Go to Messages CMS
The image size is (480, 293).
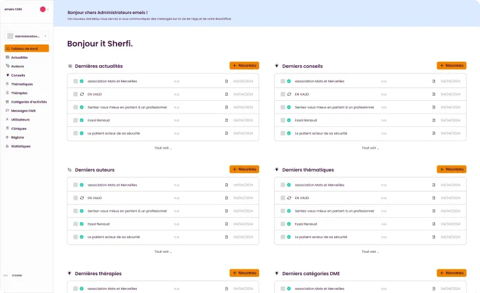(23, 110)
